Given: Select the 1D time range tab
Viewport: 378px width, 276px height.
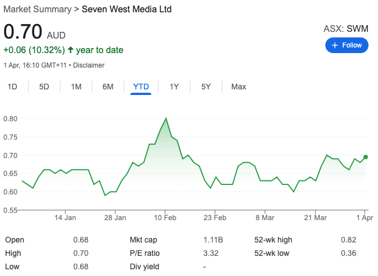Looking at the screenshot, I should [12, 87].
